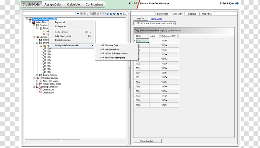The width and height of the screenshot is (260, 148).
Task: Open the Create Model tab
Action: (32, 5)
